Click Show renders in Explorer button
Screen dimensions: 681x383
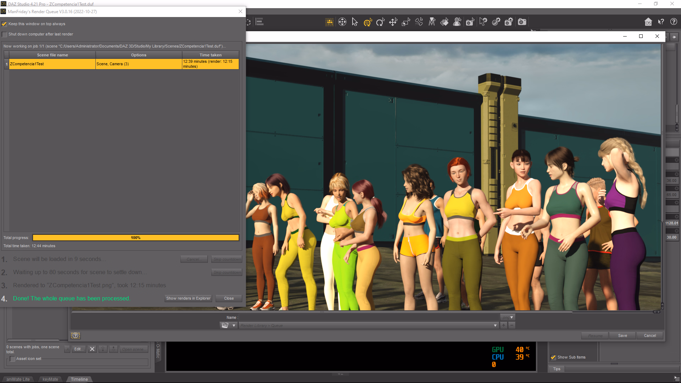point(188,298)
